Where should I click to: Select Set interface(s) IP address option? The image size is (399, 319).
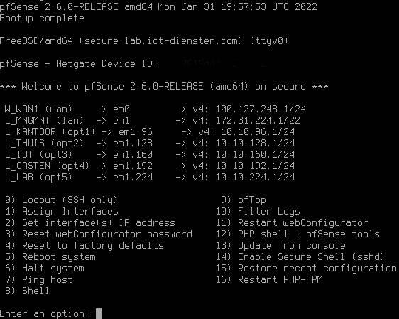[90, 223]
